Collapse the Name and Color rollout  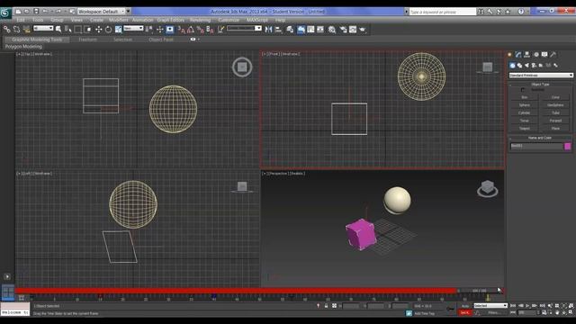click(540, 138)
